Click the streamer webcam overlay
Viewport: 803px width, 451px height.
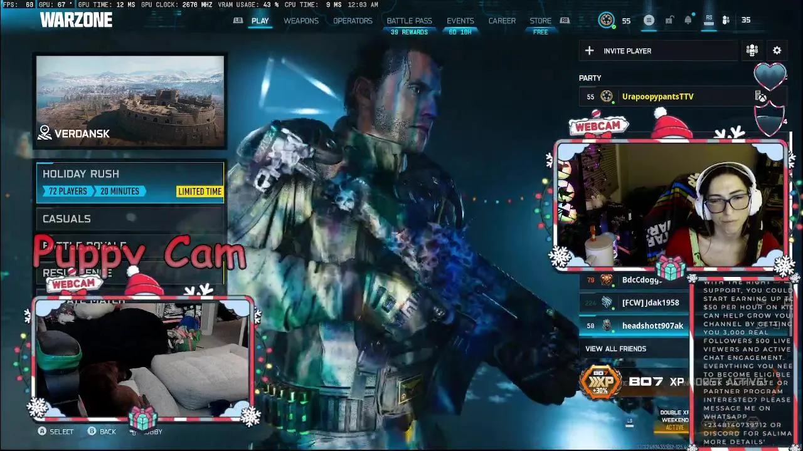point(671,206)
